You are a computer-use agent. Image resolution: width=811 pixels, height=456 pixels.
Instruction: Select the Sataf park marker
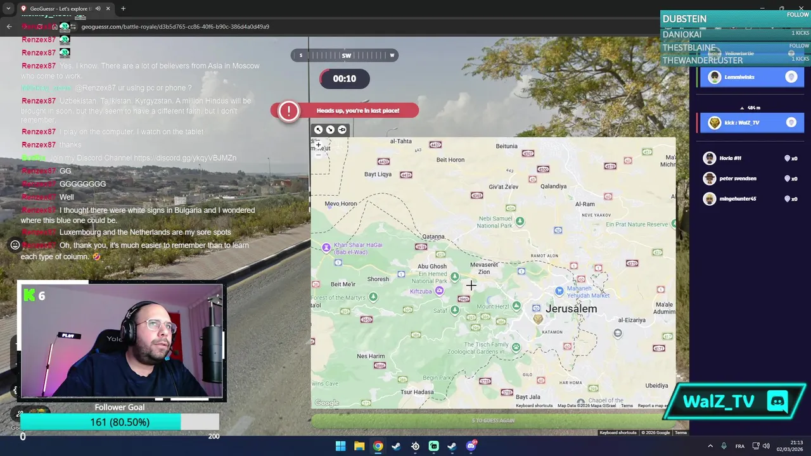(x=454, y=310)
